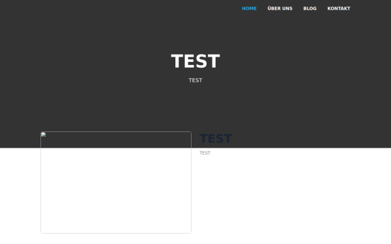This screenshot has height=244, width=391.
Task: Navigate to the KONTAKT page
Action: coord(339,8)
